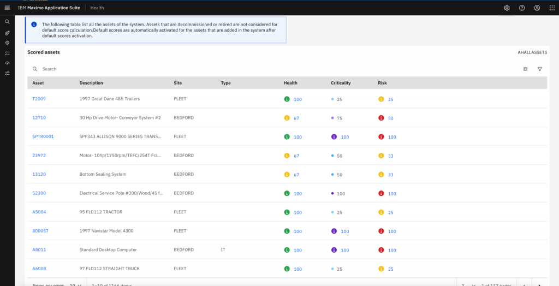Open the table filter funnel icon
The width and height of the screenshot is (559, 286).
tap(539, 69)
